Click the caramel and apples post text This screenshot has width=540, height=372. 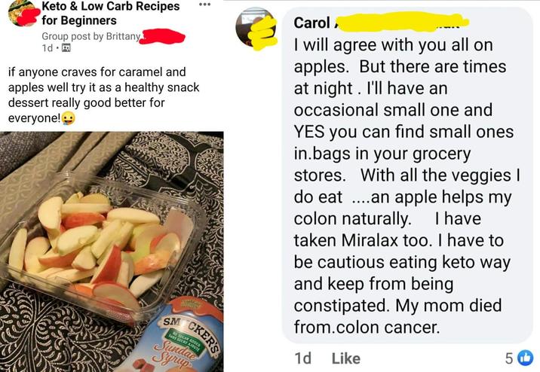pos(103,95)
